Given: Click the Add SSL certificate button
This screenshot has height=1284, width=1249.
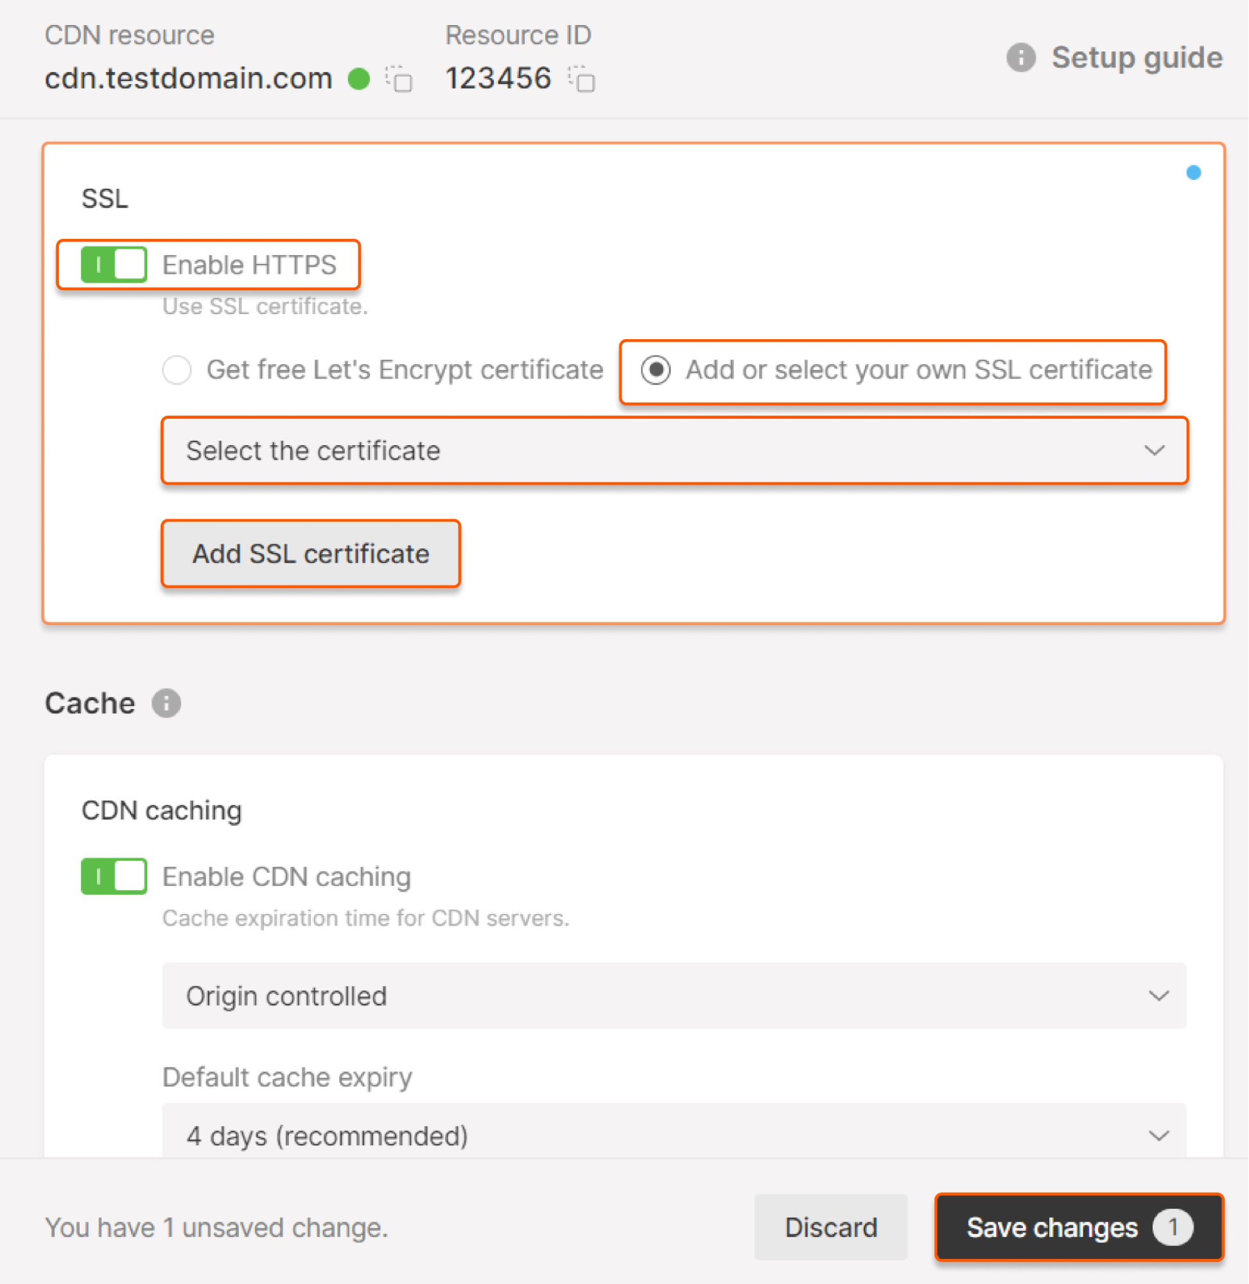Looking at the screenshot, I should (310, 553).
